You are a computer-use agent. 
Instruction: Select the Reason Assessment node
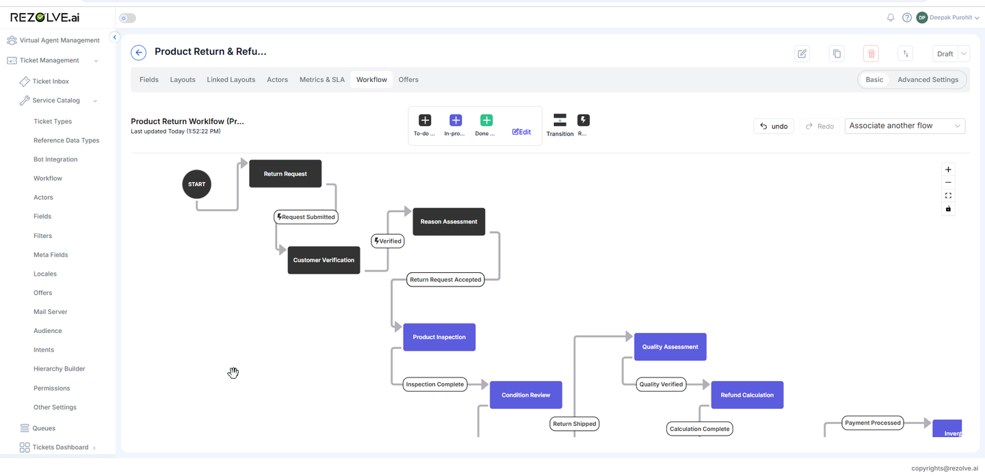click(x=449, y=222)
